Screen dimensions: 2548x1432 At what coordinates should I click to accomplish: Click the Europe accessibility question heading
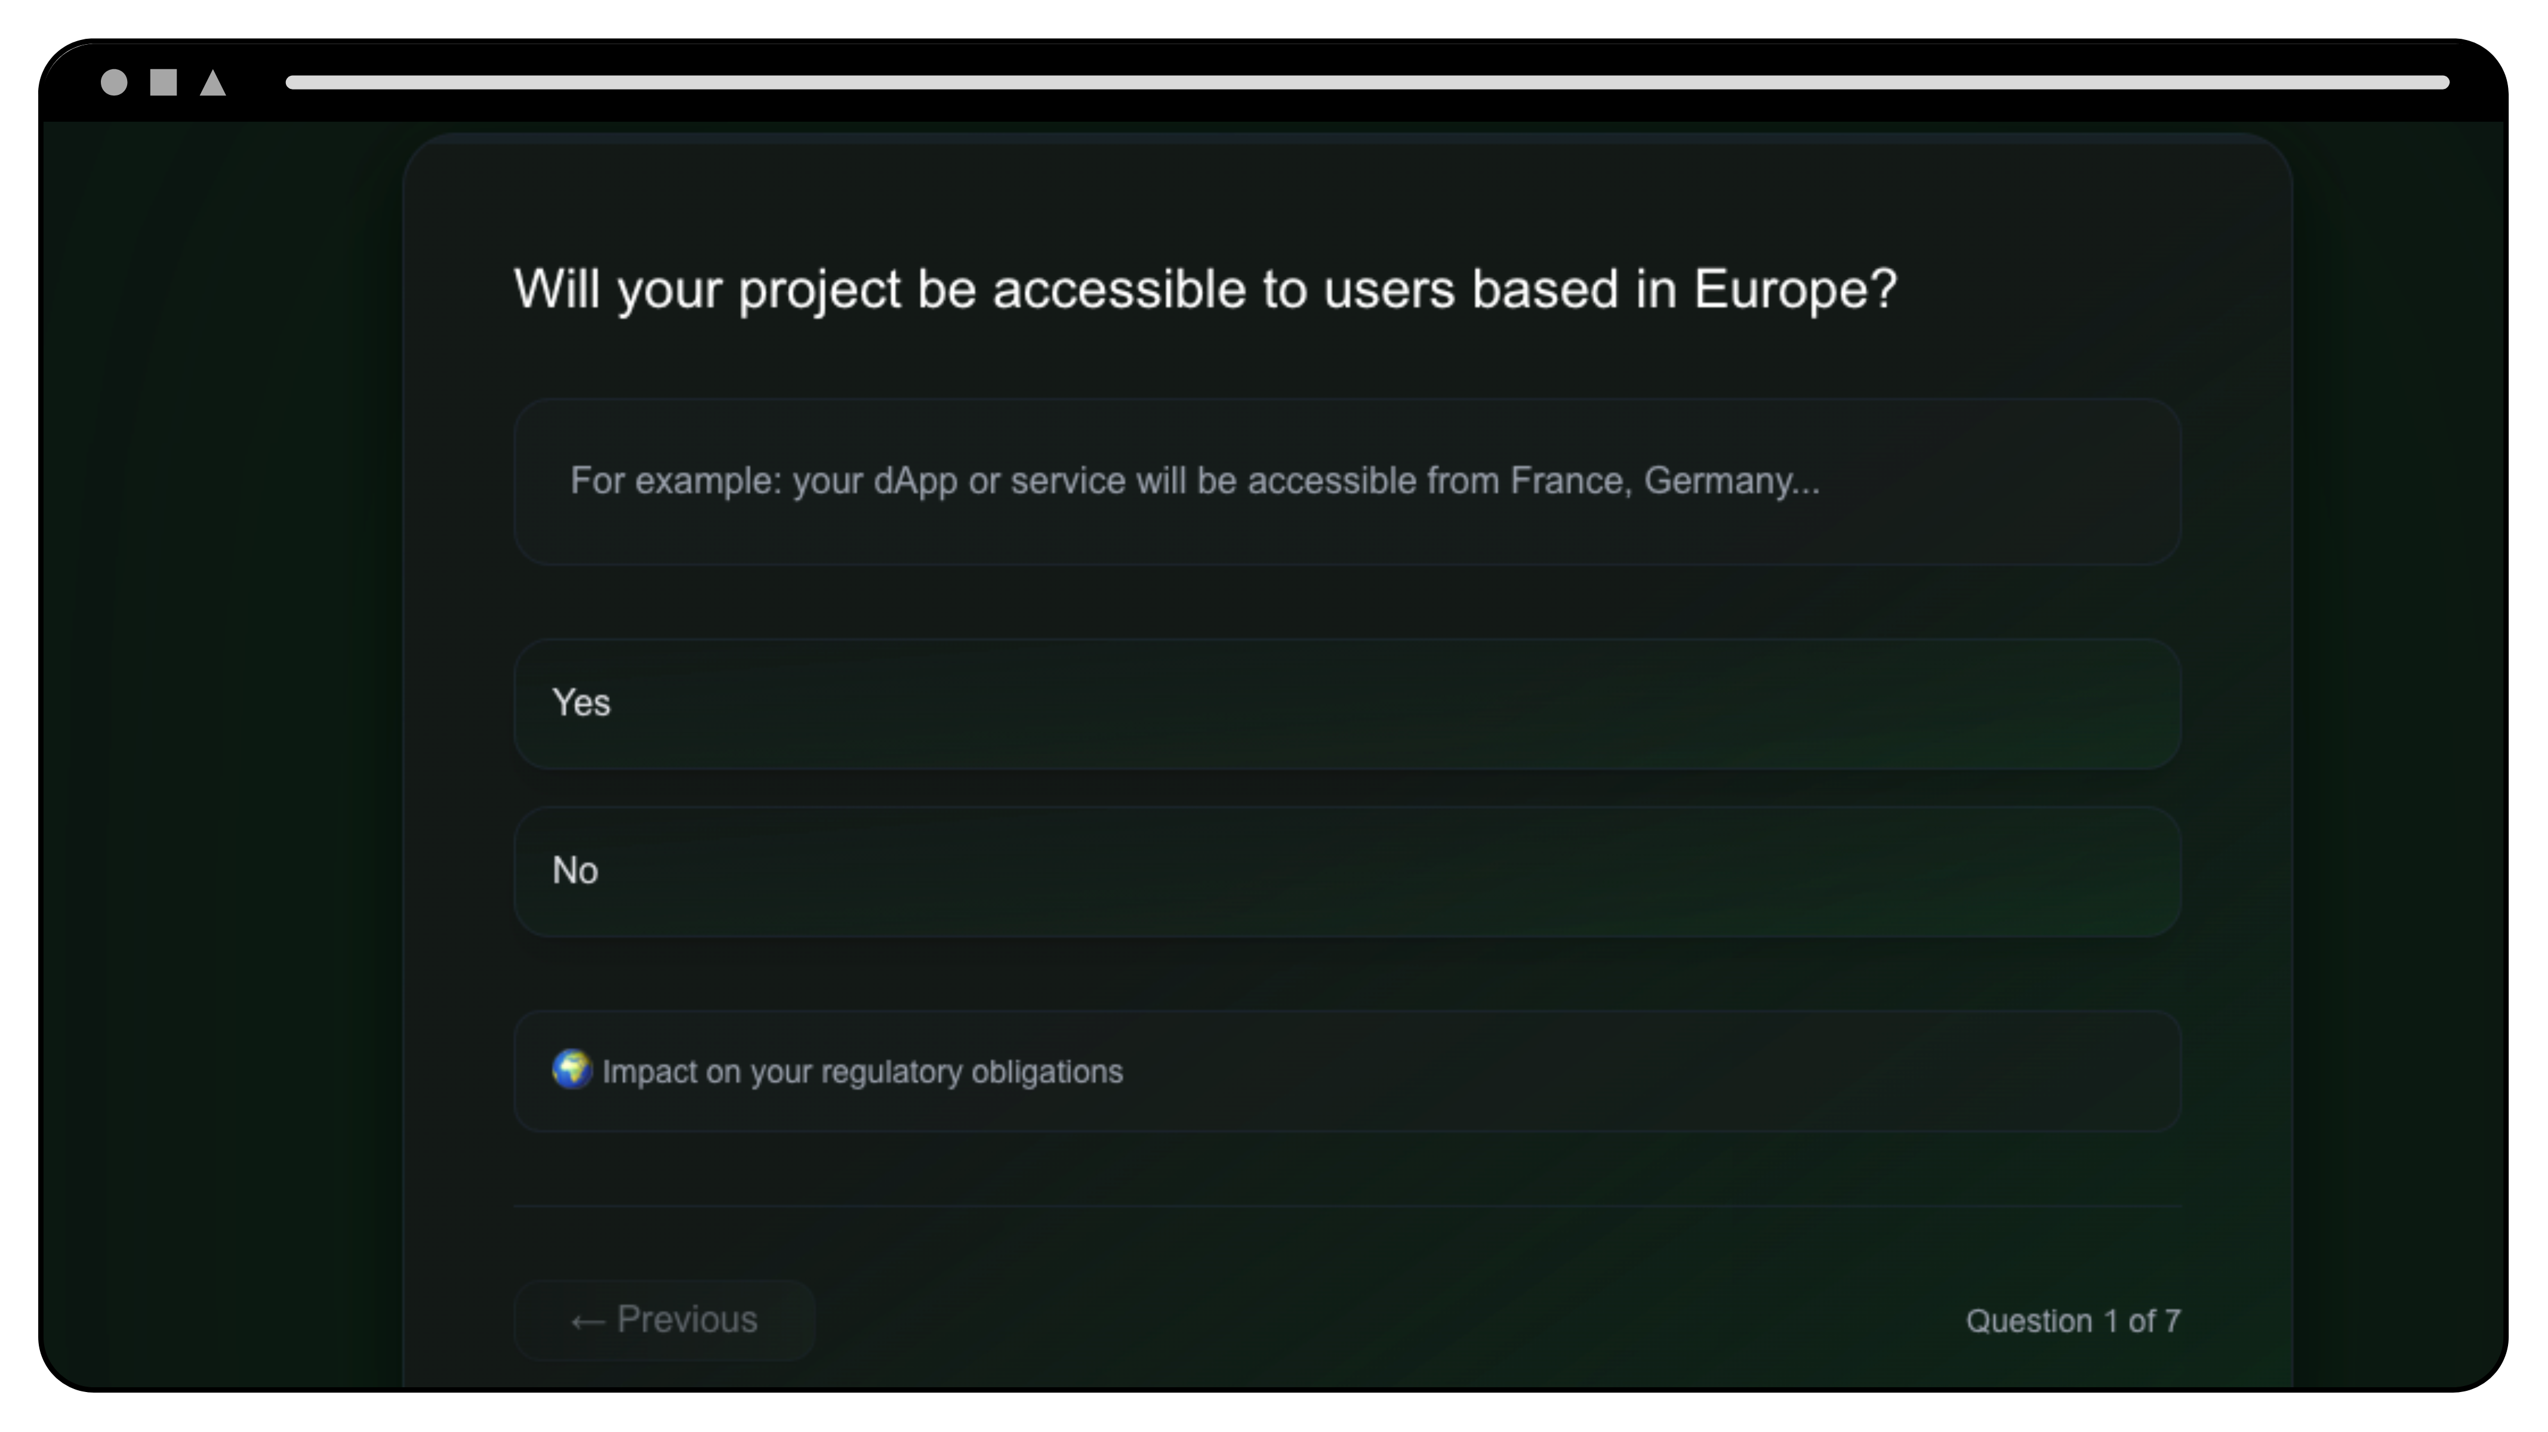pos(1204,290)
